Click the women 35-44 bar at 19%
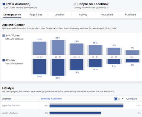 click(77, 49)
